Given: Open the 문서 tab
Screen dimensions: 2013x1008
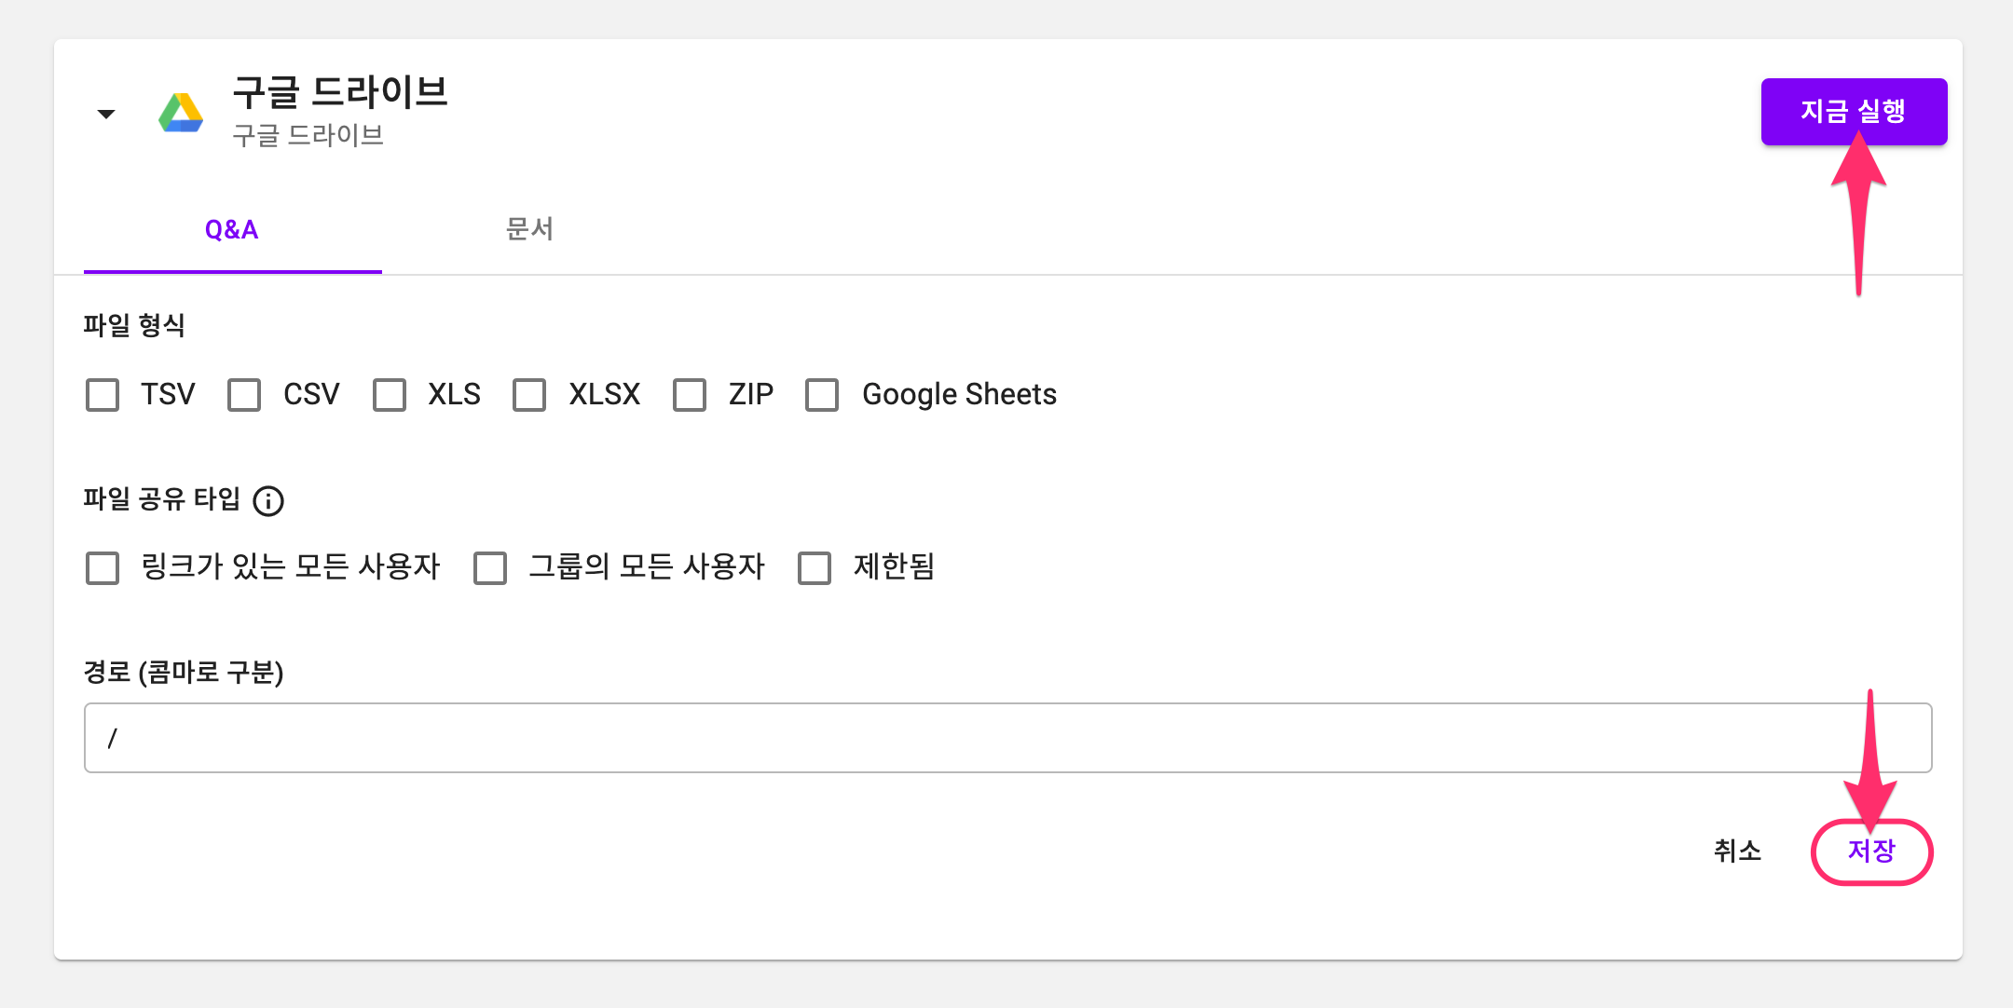Looking at the screenshot, I should (529, 229).
